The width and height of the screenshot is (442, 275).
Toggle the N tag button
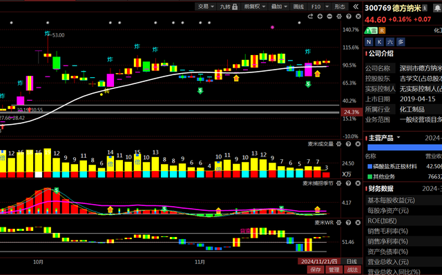coord(369,42)
